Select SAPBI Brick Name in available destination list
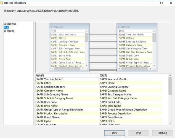Screen dimensions: 175x138 tap(135, 59)
